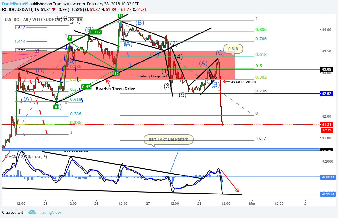Click the 61.50 price axis tick

[x=327, y=138]
